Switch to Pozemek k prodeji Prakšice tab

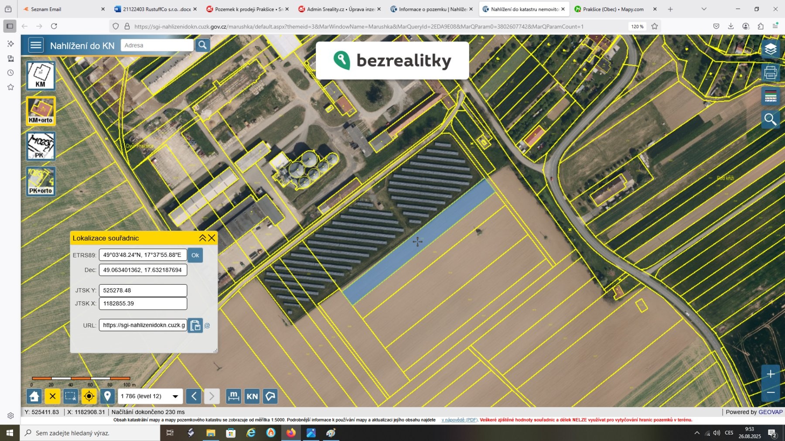pyautogui.click(x=247, y=9)
